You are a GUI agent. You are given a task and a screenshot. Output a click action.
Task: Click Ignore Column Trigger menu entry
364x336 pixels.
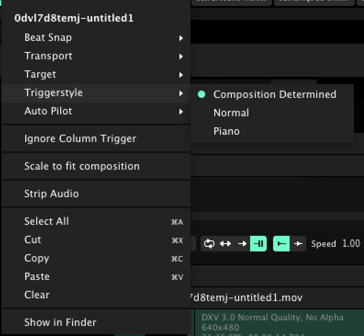(x=80, y=139)
